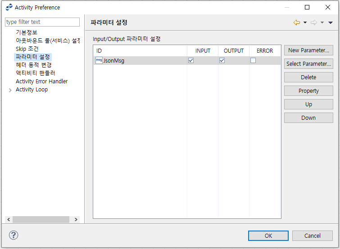
Task: Click the New Parameter... button
Action: [x=308, y=50]
